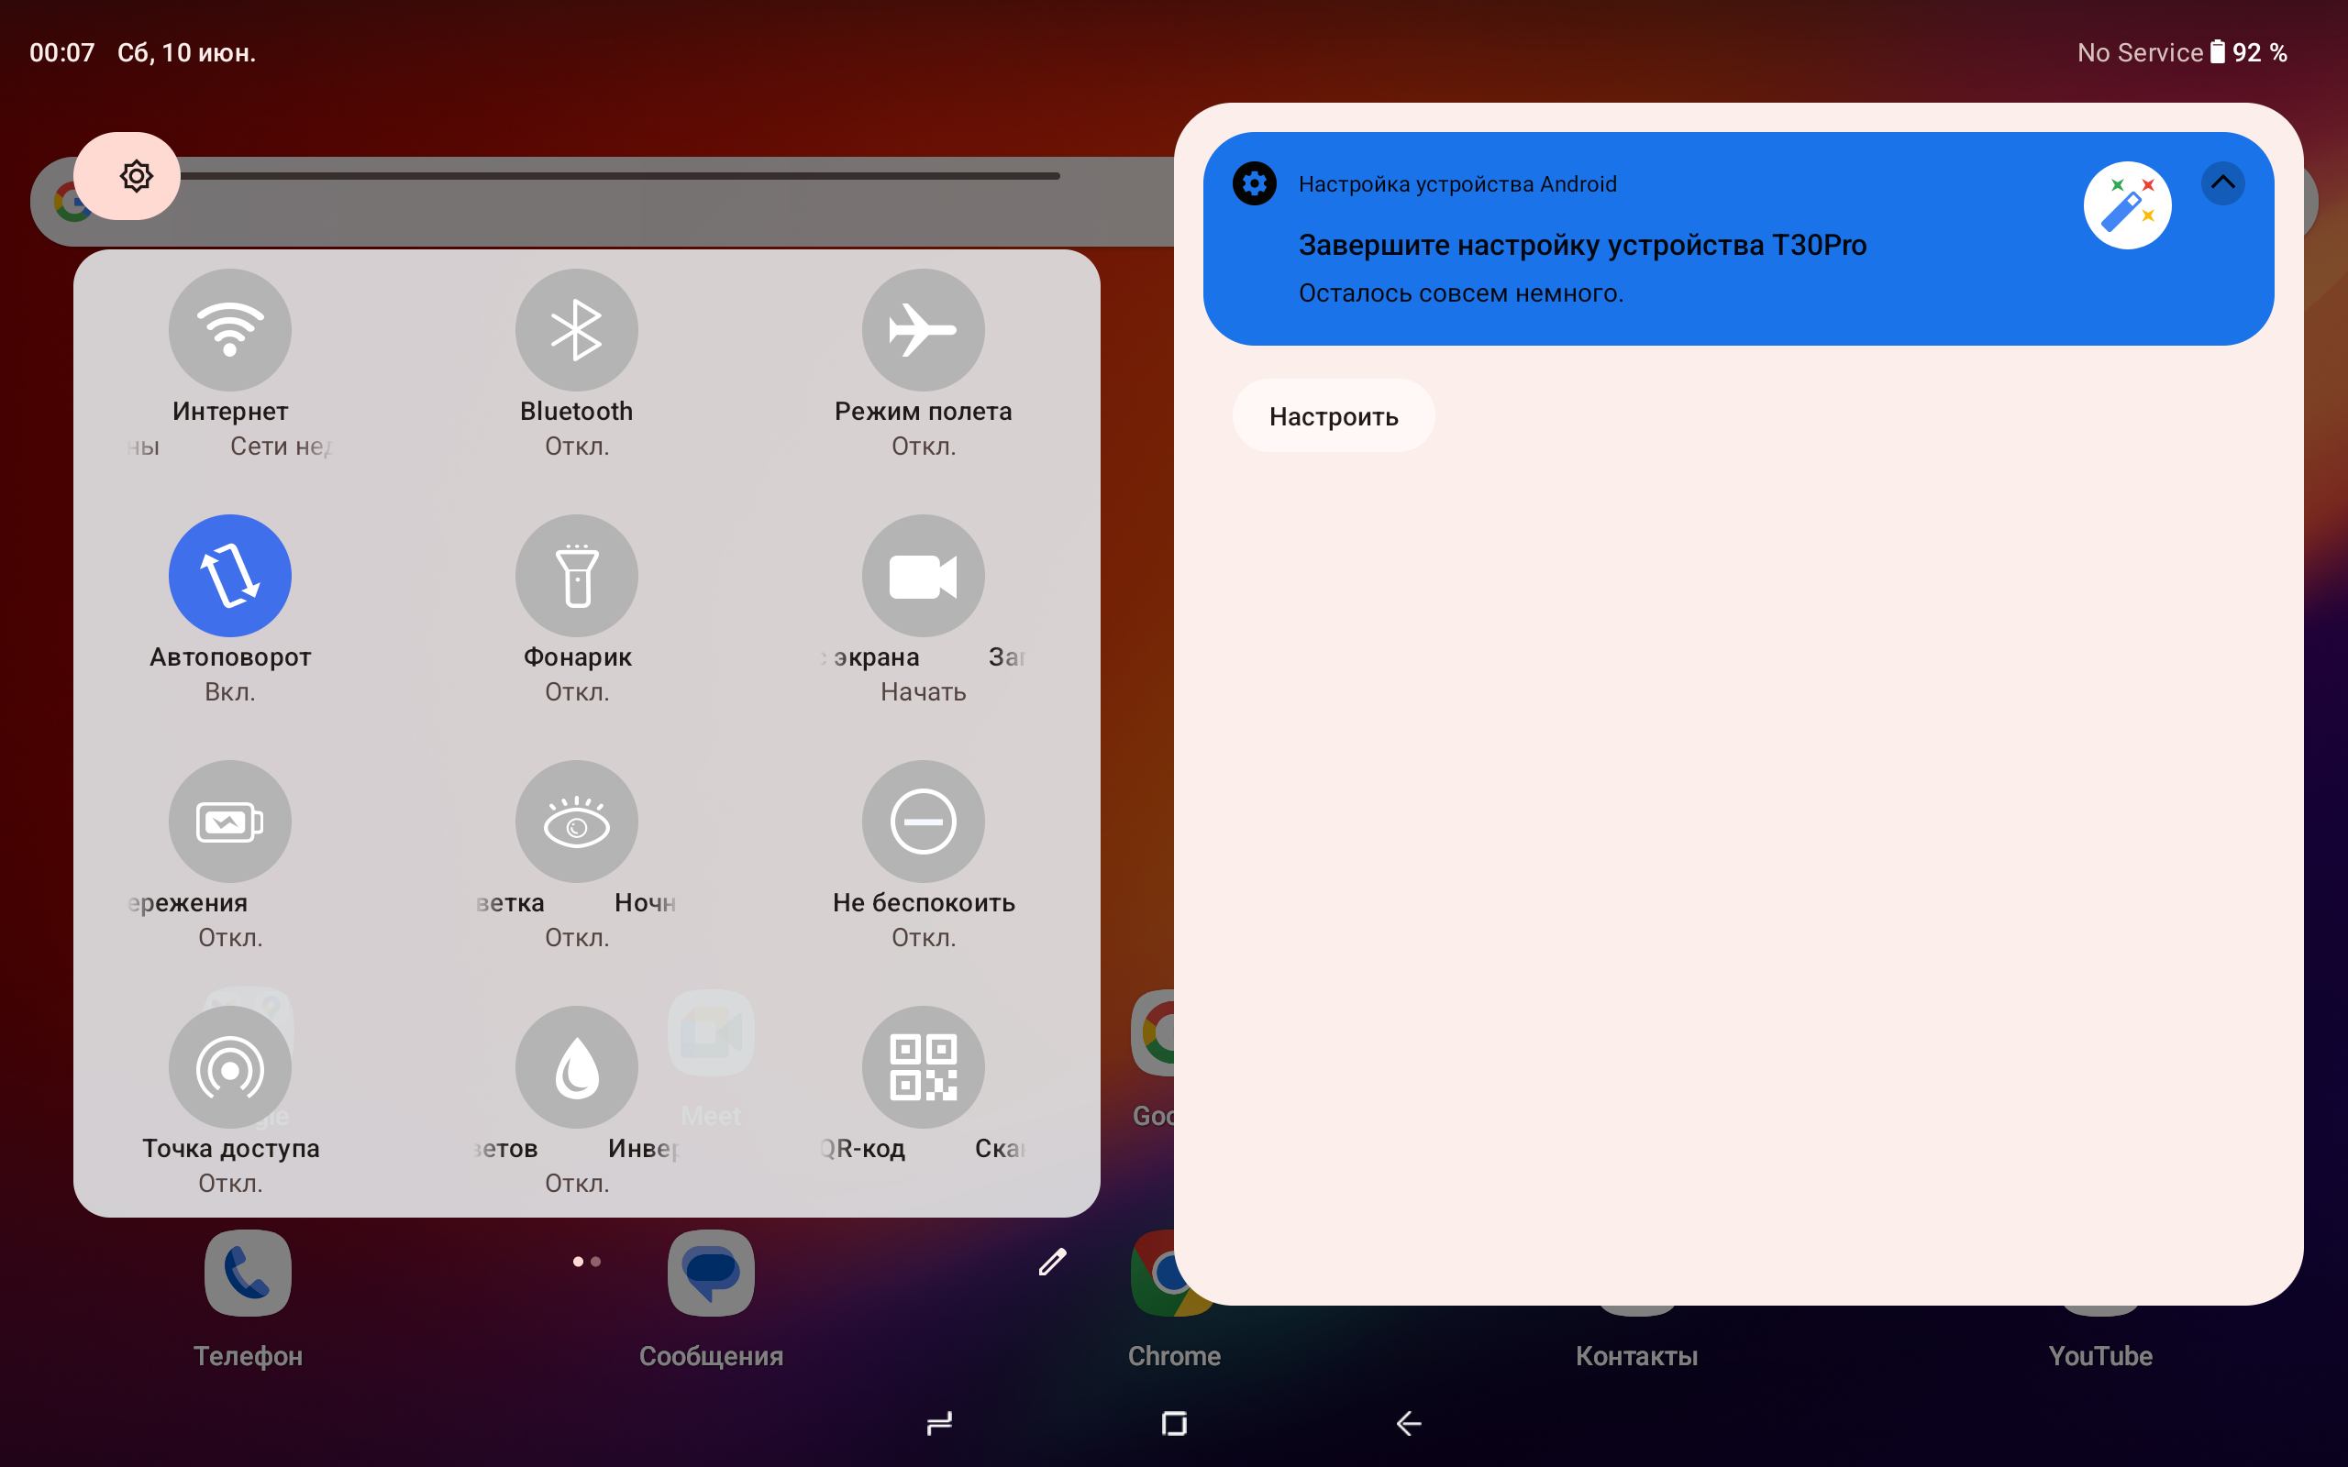2348x1467 pixels.
Task: Enable Режим полета airplane mode
Action: [x=923, y=330]
